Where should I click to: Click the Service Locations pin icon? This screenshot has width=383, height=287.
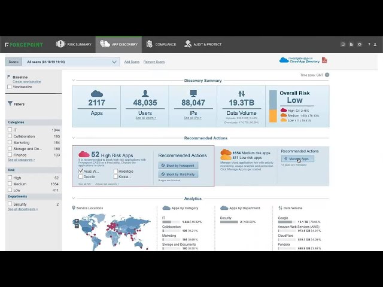coord(74,208)
